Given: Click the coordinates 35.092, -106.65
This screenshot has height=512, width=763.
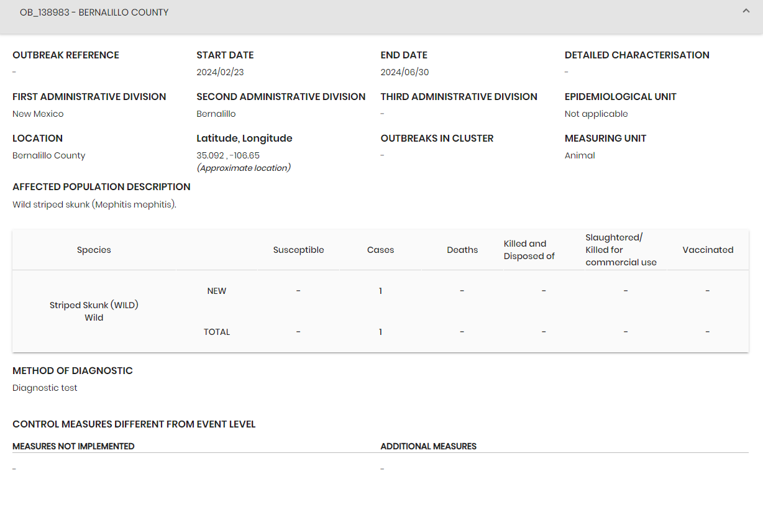Looking at the screenshot, I should 228,155.
